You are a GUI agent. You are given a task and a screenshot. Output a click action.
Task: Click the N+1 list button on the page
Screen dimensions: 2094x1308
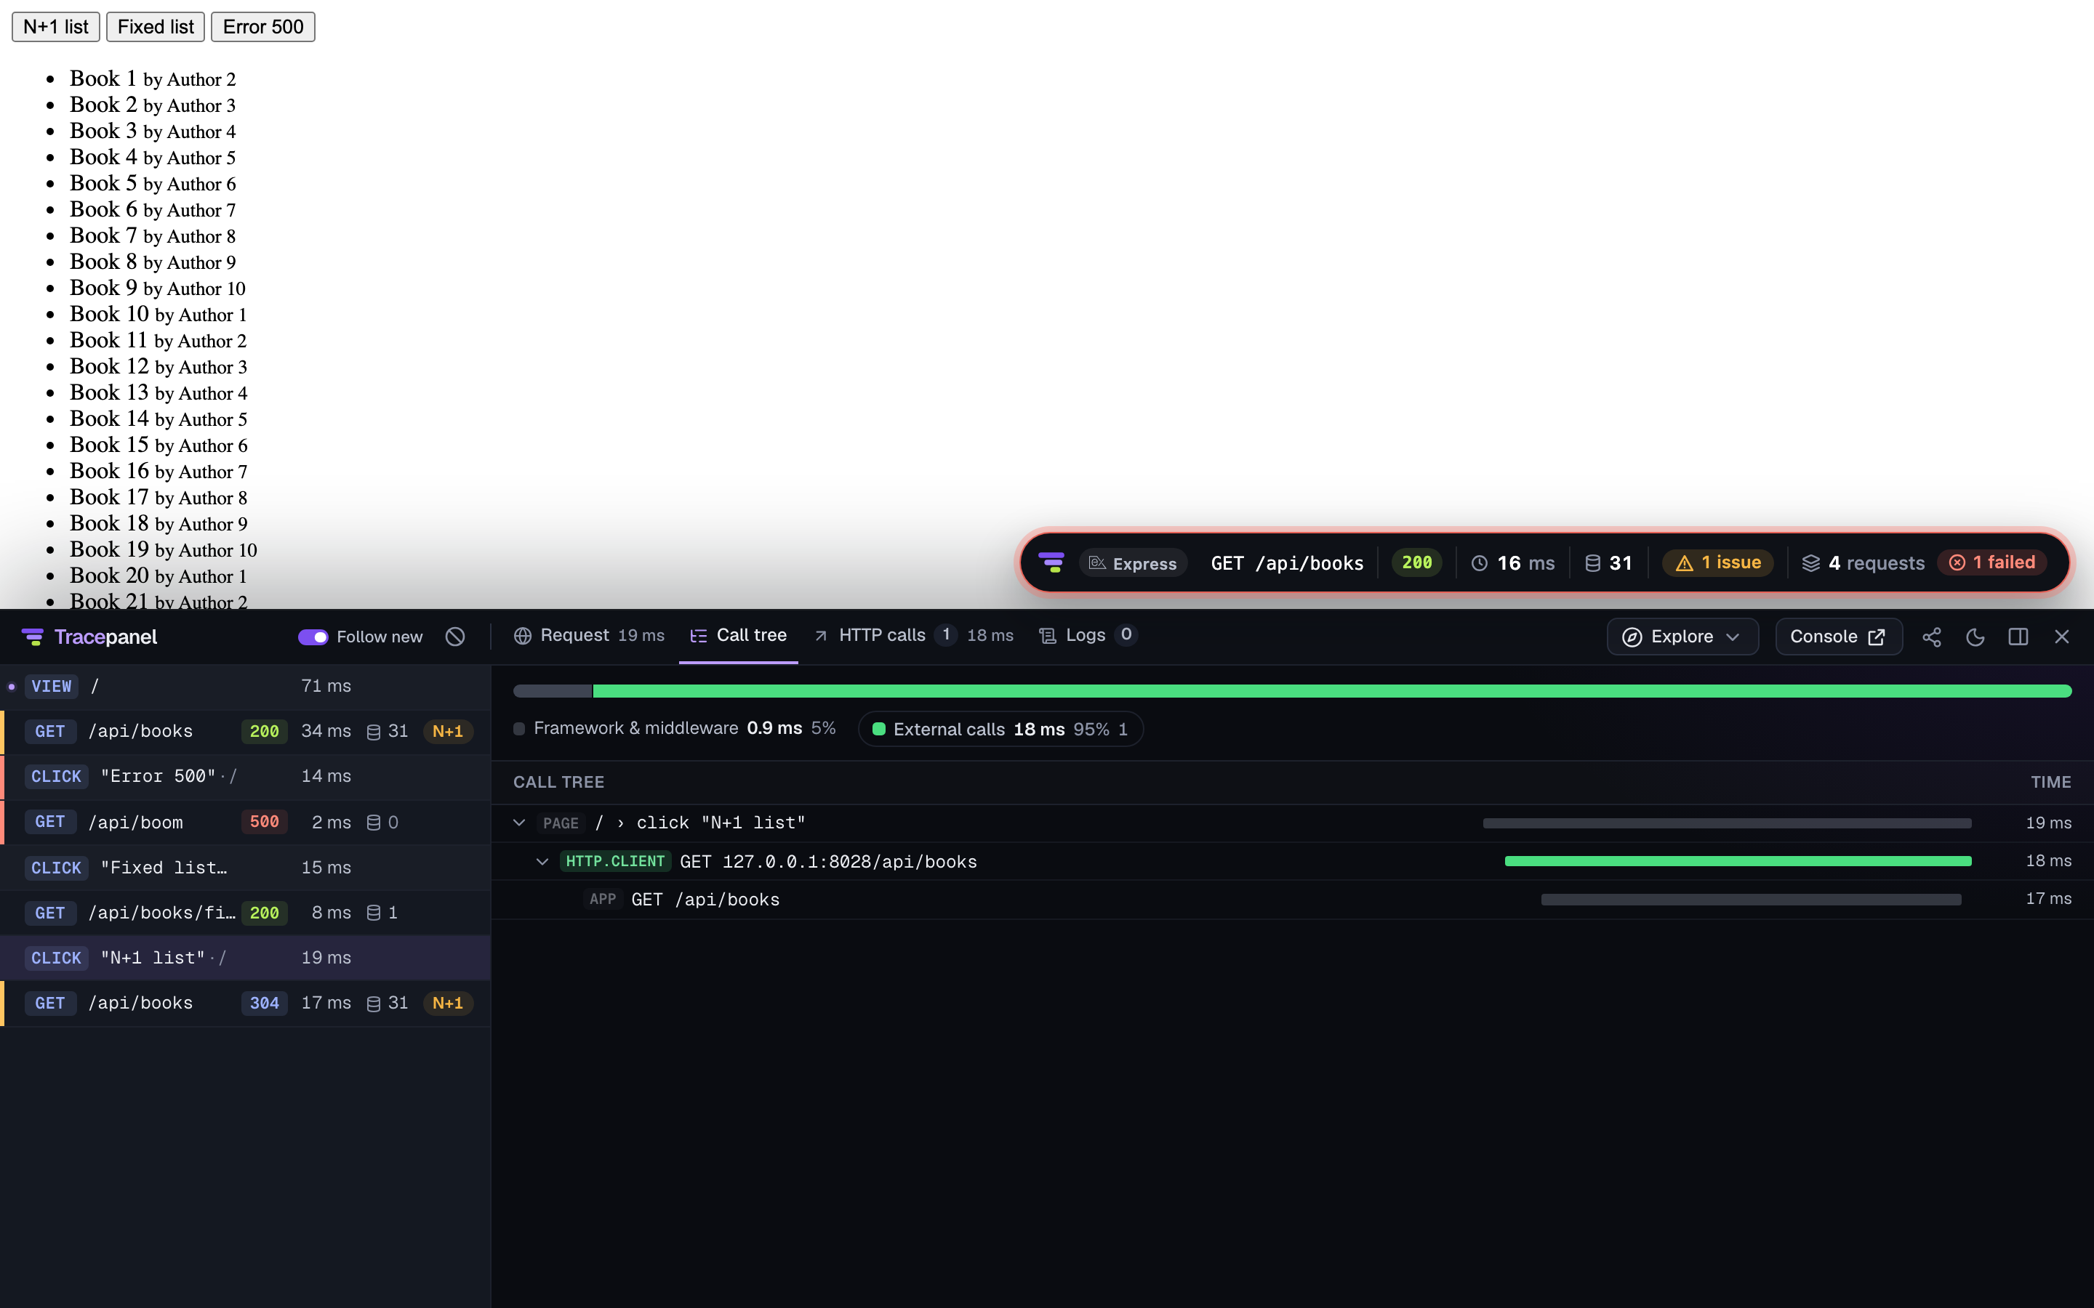[55, 27]
